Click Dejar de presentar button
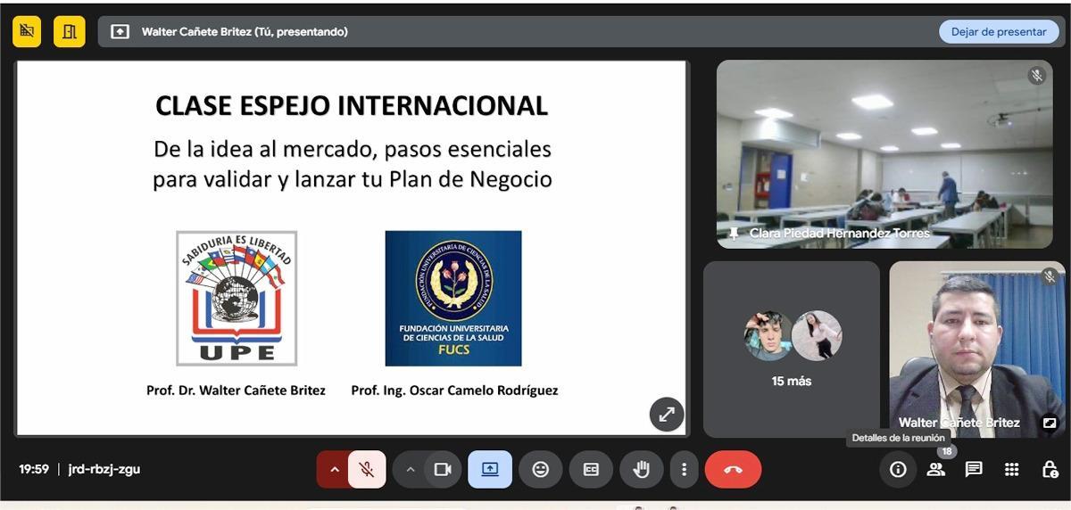 [x=998, y=31]
